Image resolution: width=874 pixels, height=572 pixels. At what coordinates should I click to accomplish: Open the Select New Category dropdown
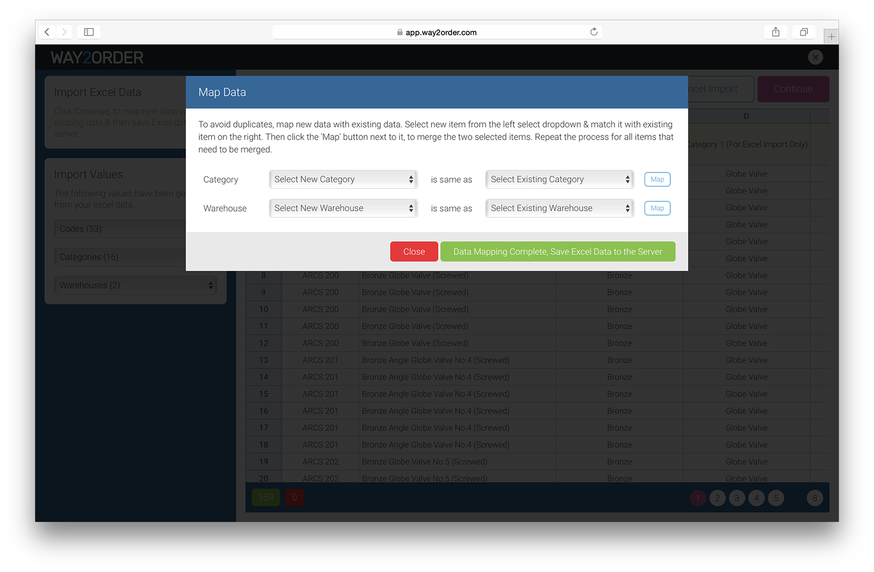(344, 179)
